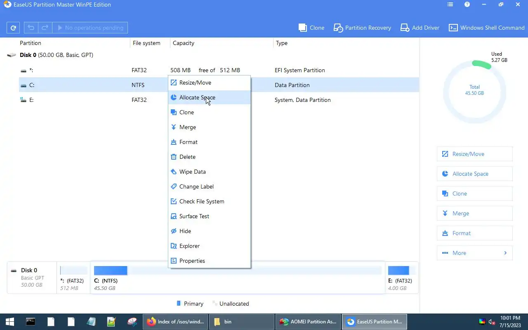528x330 pixels.
Task: Click the Resize/Move button in right panel
Action: click(474, 154)
